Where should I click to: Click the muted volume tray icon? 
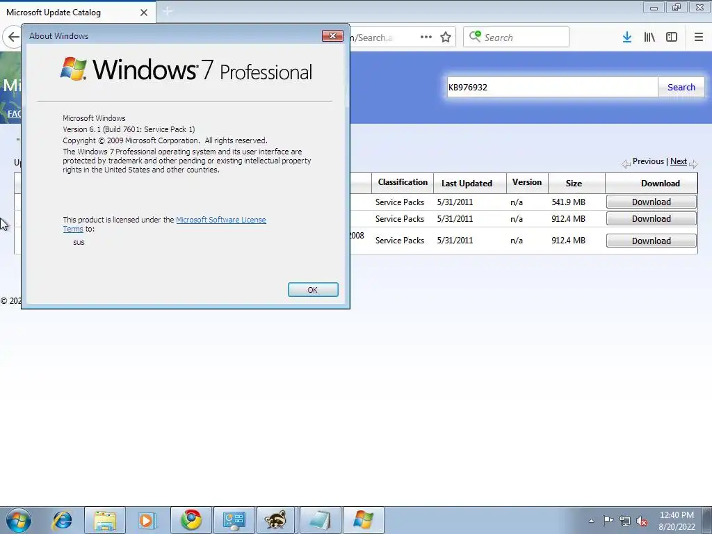tap(642, 521)
